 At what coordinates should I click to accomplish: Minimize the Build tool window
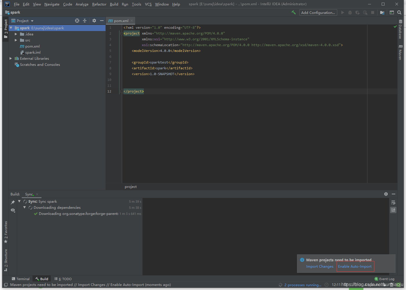[x=394, y=194]
